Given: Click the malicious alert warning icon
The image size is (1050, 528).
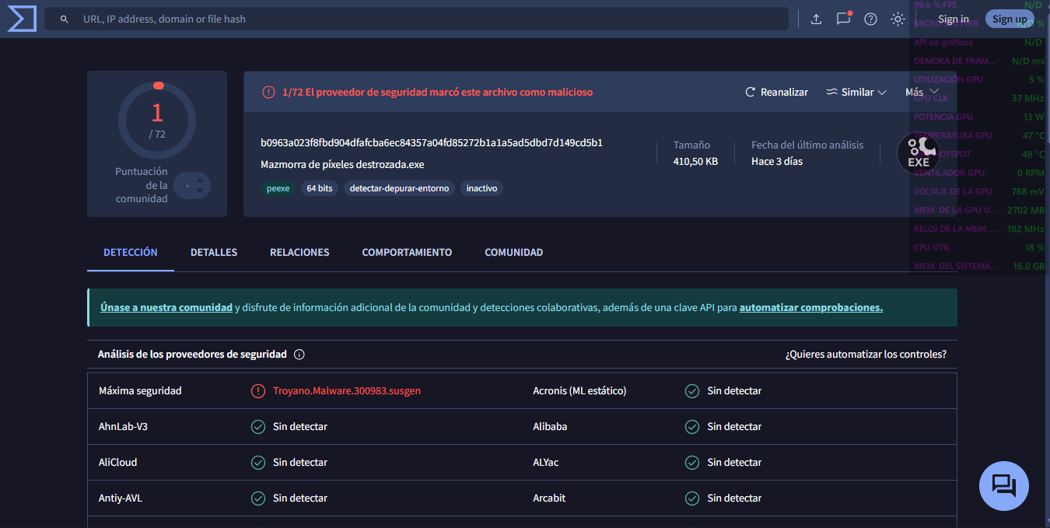Looking at the screenshot, I should coord(268,92).
